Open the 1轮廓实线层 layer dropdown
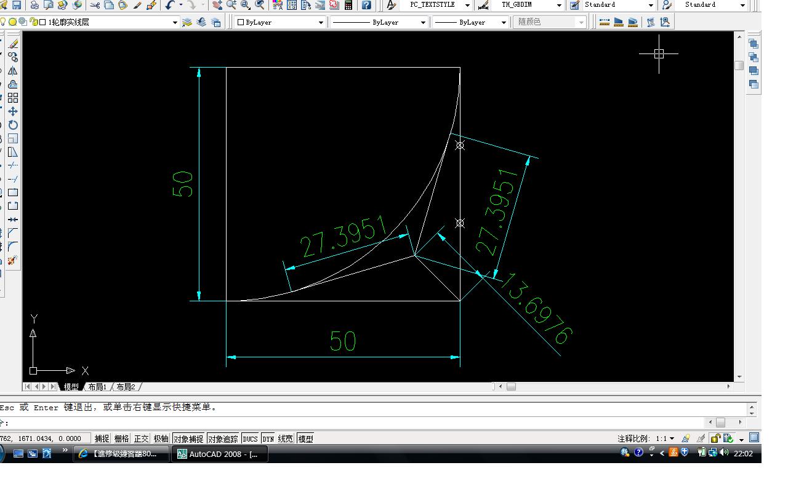 [175, 22]
